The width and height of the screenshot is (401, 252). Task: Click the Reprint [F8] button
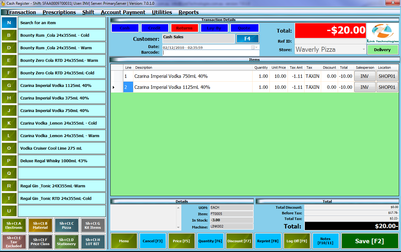click(x=268, y=241)
